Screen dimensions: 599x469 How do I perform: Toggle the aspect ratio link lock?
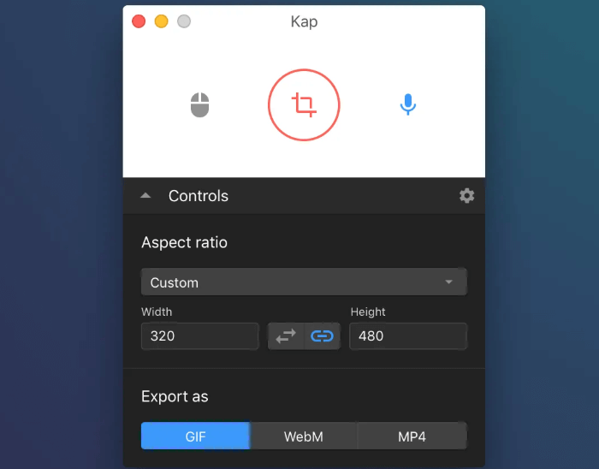coord(322,336)
